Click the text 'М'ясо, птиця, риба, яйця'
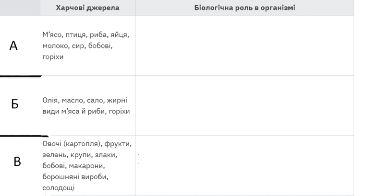This screenshot has height=196, width=366. 85,35
